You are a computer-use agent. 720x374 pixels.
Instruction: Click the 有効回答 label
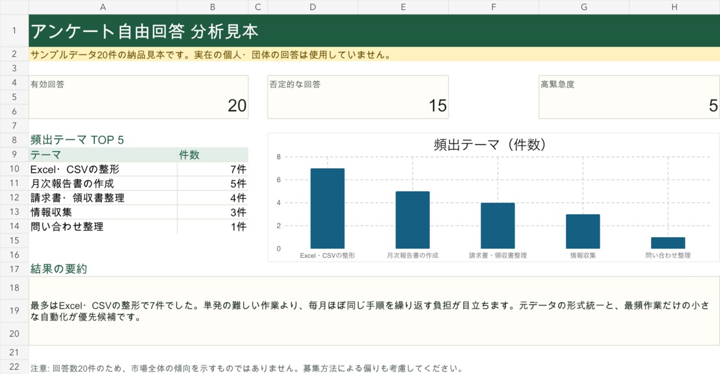(48, 84)
